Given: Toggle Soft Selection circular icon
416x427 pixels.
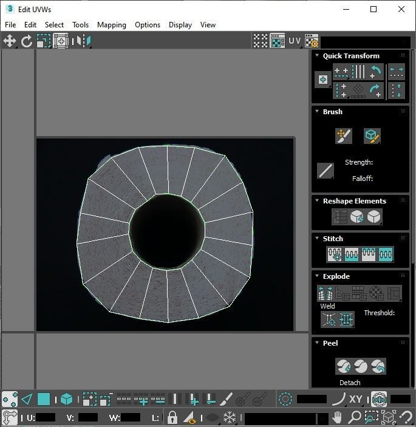Looking at the screenshot, I should pyautogui.click(x=285, y=399).
